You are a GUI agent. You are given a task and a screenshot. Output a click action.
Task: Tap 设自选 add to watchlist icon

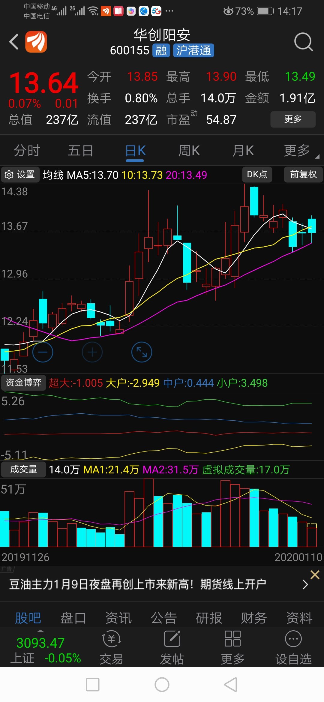click(293, 647)
